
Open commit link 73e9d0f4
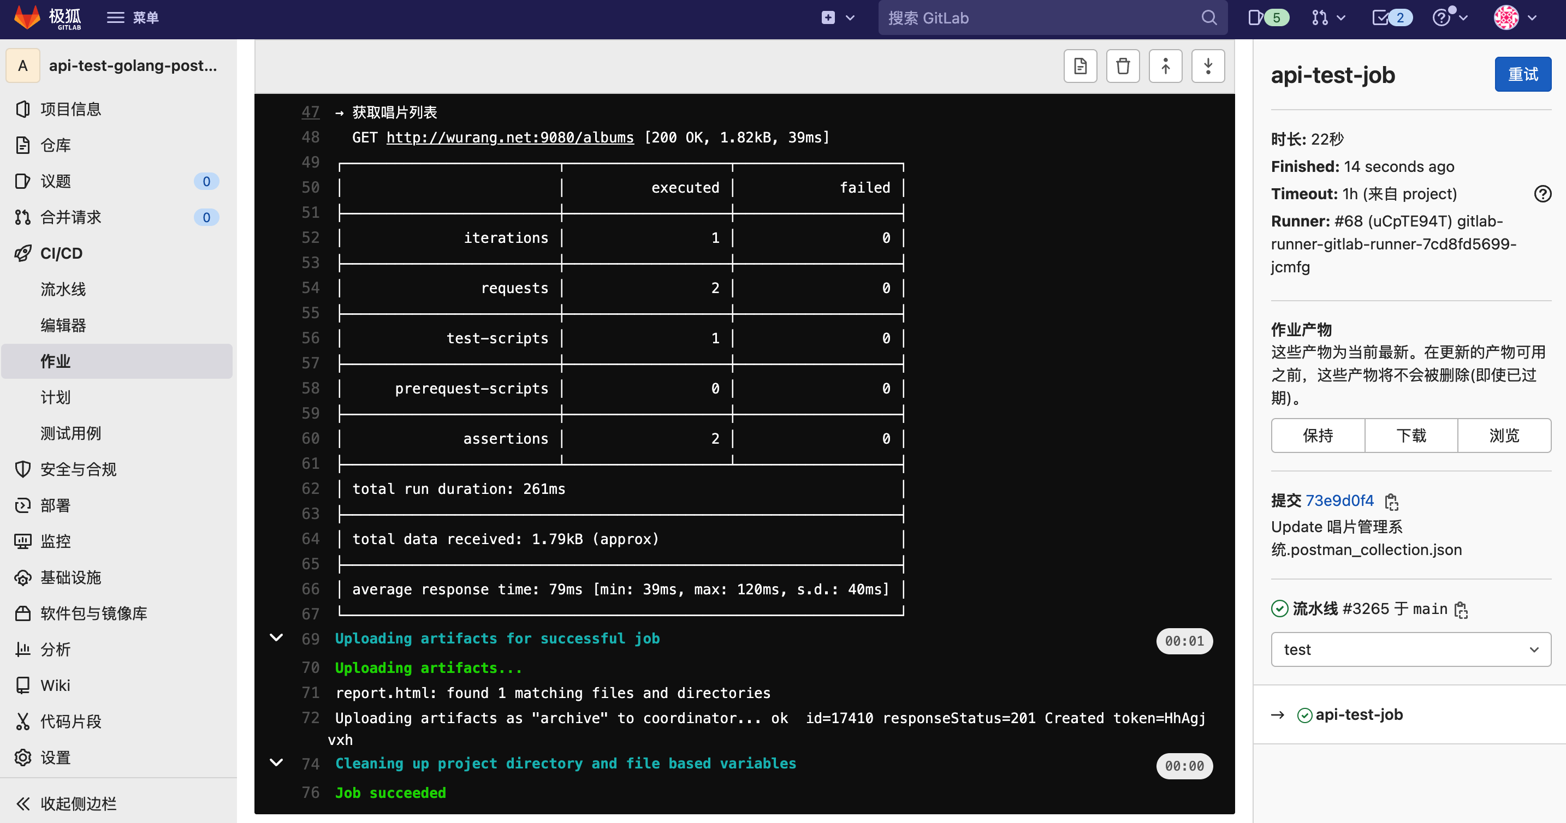click(x=1339, y=500)
